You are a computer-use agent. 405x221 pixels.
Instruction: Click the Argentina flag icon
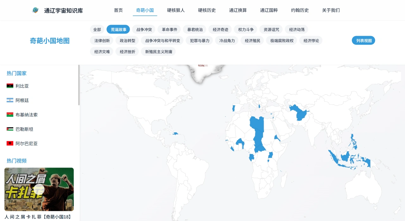click(10, 100)
